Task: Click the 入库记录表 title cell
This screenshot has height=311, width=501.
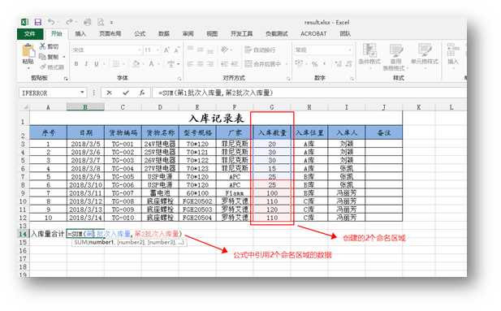Action: click(x=216, y=119)
